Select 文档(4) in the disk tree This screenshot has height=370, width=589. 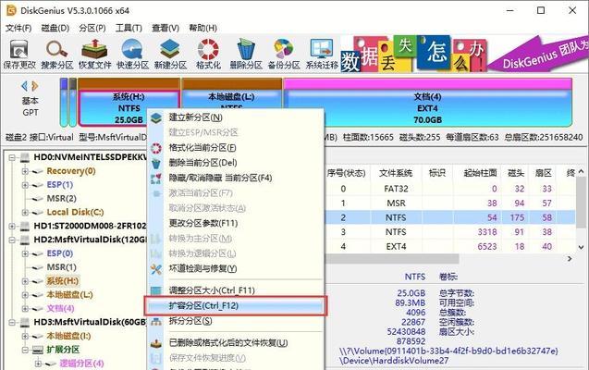pos(60,308)
